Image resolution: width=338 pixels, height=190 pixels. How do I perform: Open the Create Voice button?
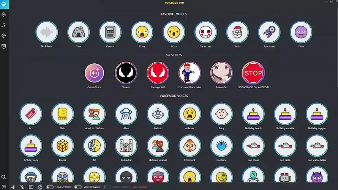[94, 73]
